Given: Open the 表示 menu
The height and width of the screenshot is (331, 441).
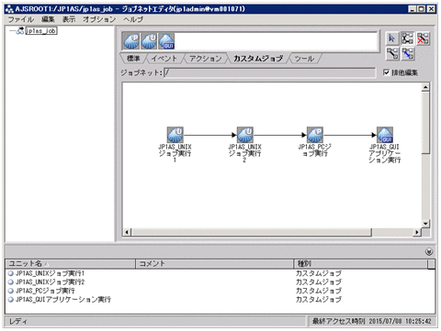Looking at the screenshot, I should point(69,19).
